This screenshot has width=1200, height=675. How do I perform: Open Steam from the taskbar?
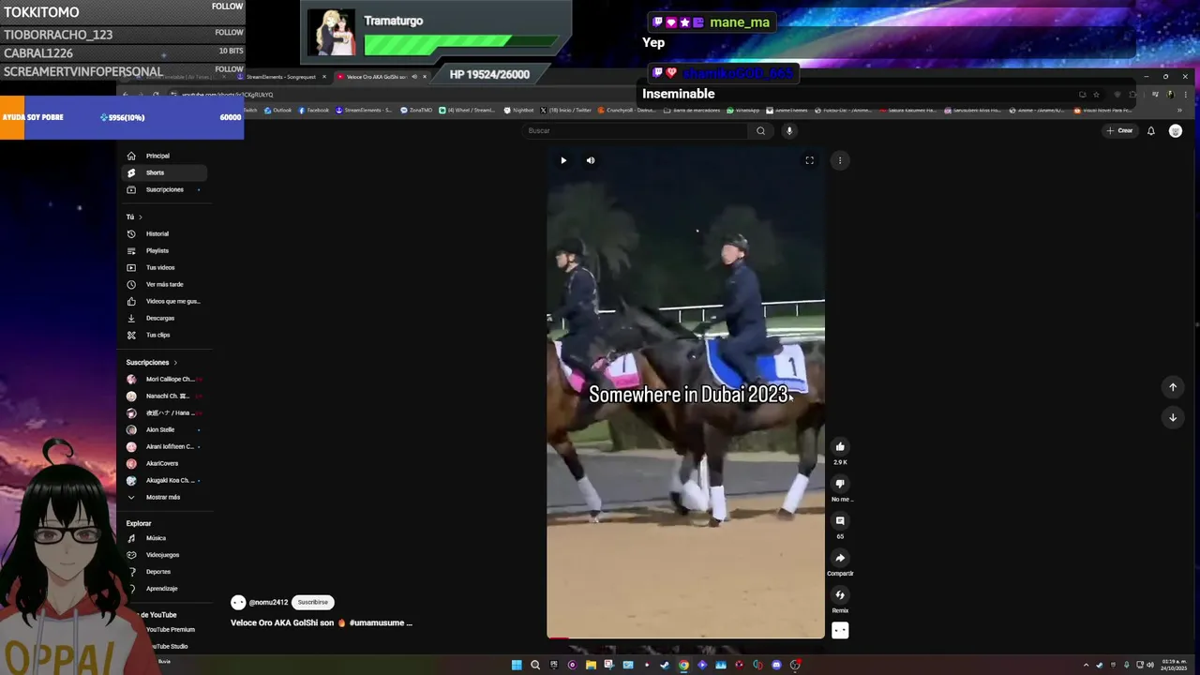[665, 666]
